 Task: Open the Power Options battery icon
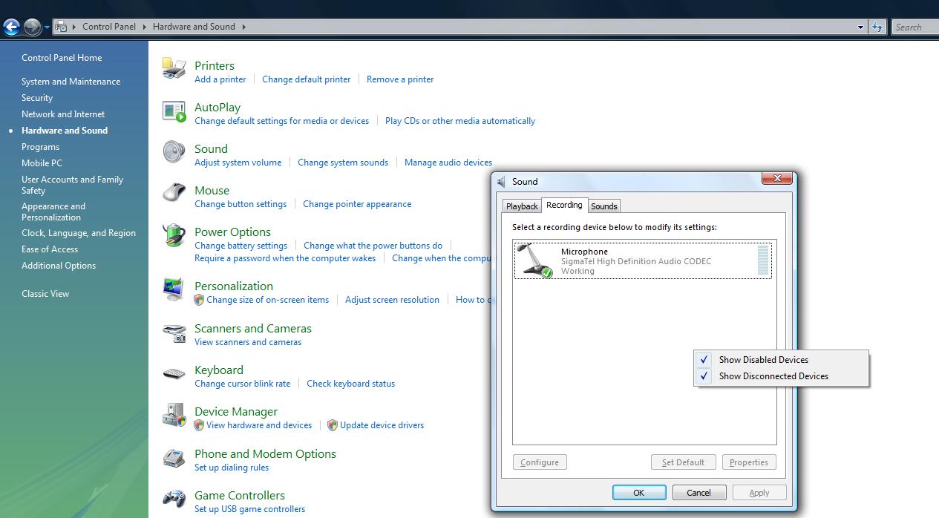174,235
